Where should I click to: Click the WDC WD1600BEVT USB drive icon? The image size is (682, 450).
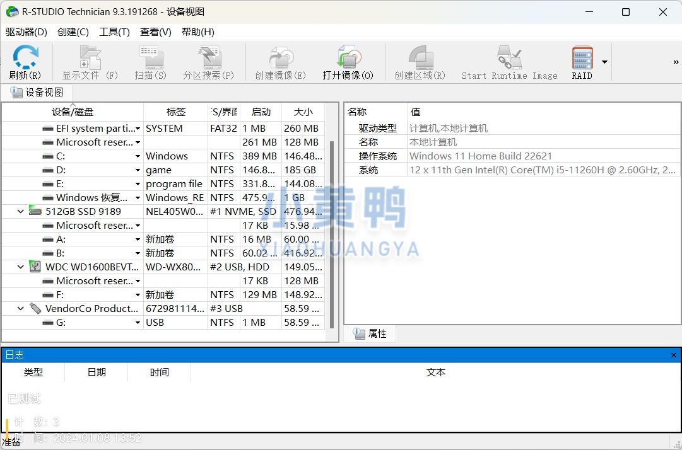(x=35, y=266)
